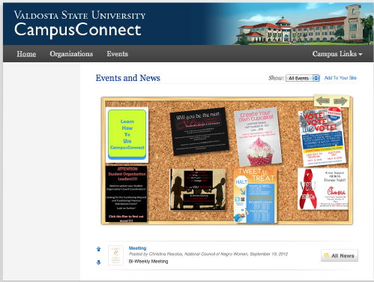Click the blue down arrow beside Meeting
This screenshot has width=374, height=282.
tap(98, 262)
